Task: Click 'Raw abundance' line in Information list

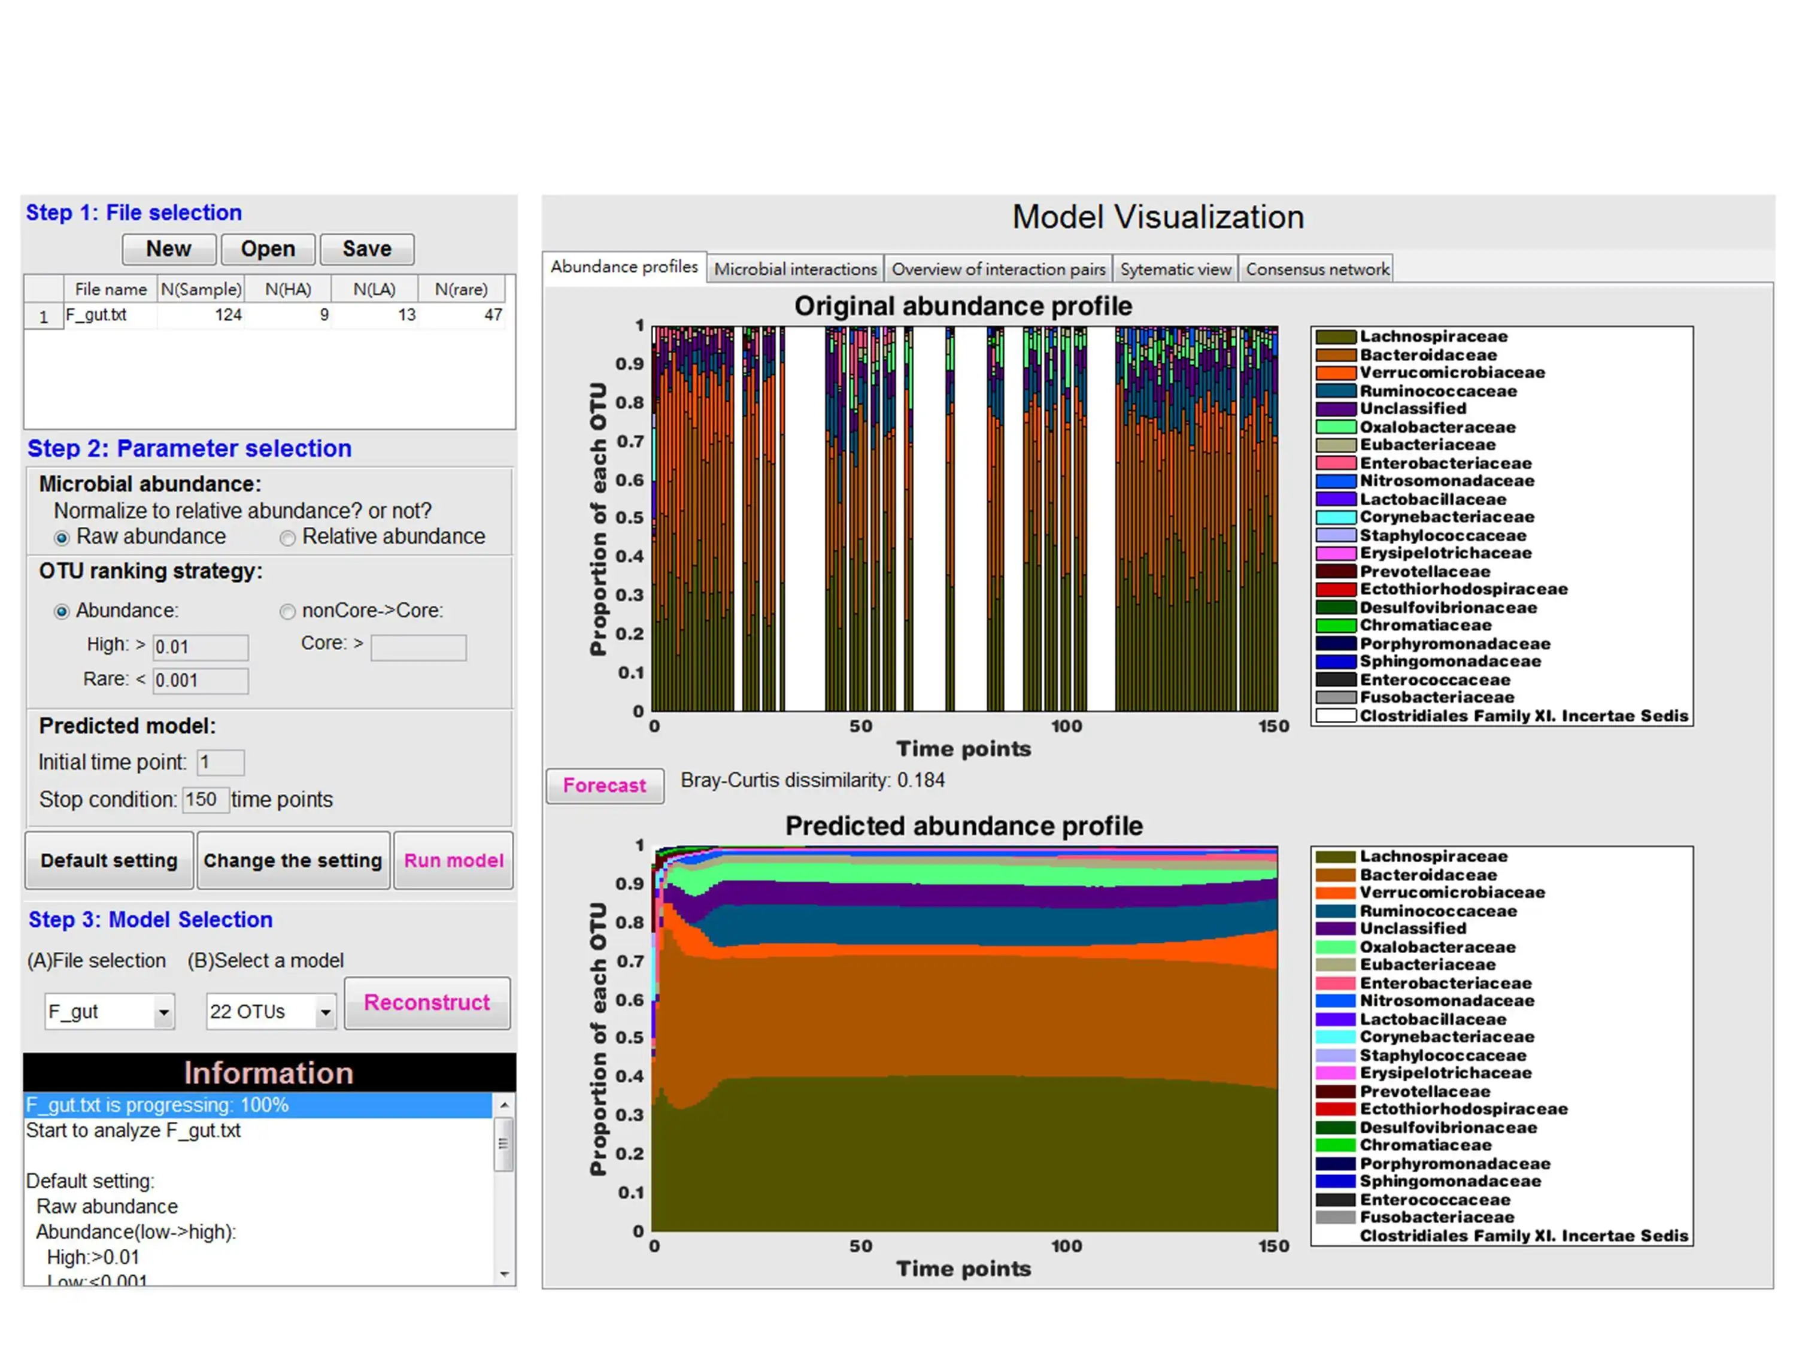Action: tap(107, 1208)
